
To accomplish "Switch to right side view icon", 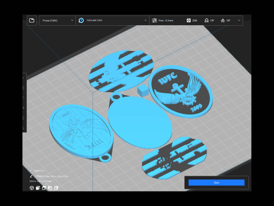I will (56, 188).
